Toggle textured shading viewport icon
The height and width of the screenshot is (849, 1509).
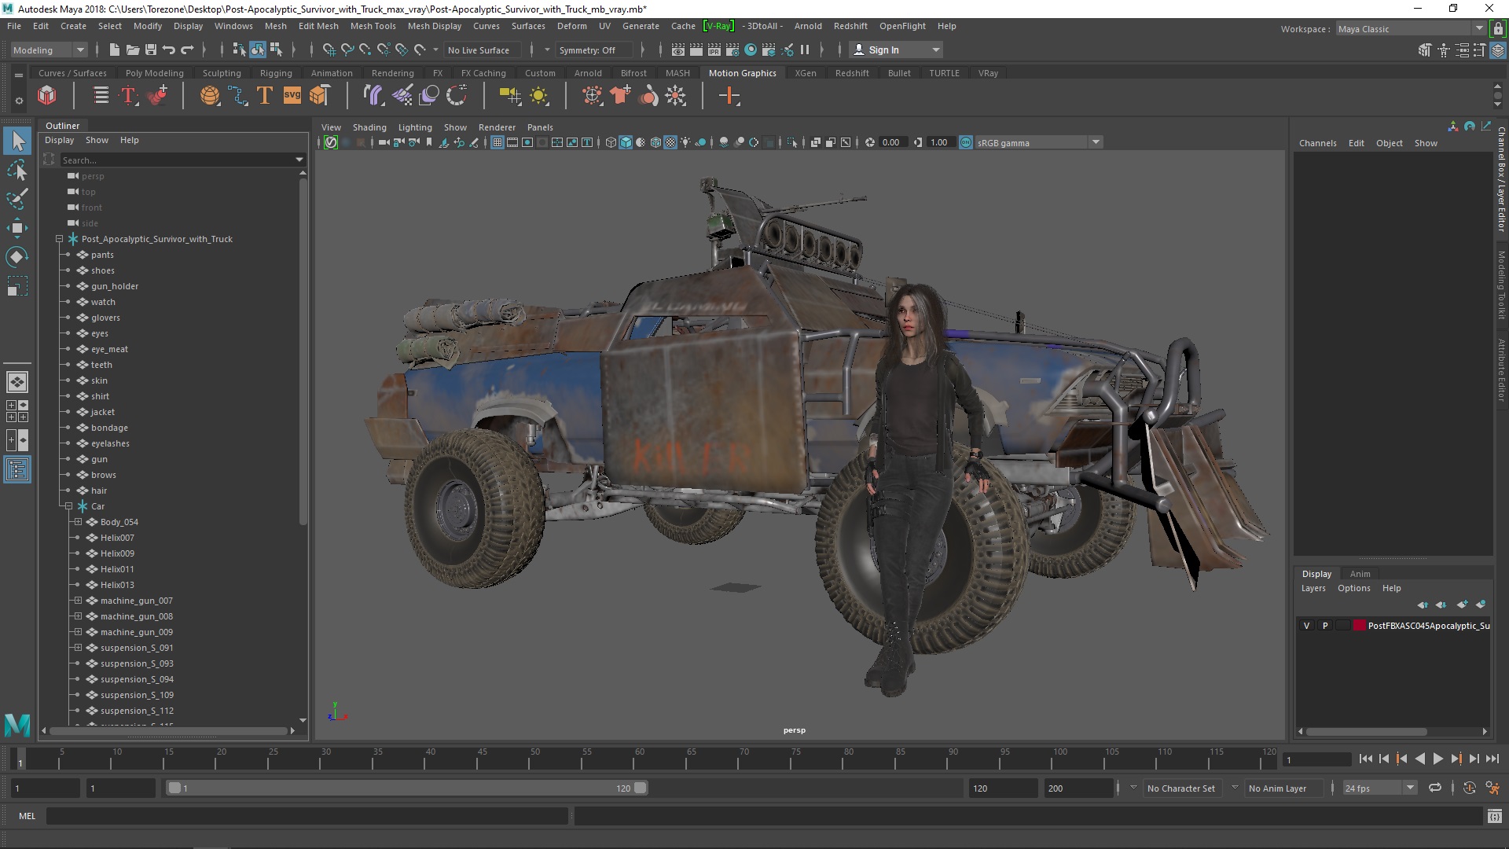tap(670, 142)
